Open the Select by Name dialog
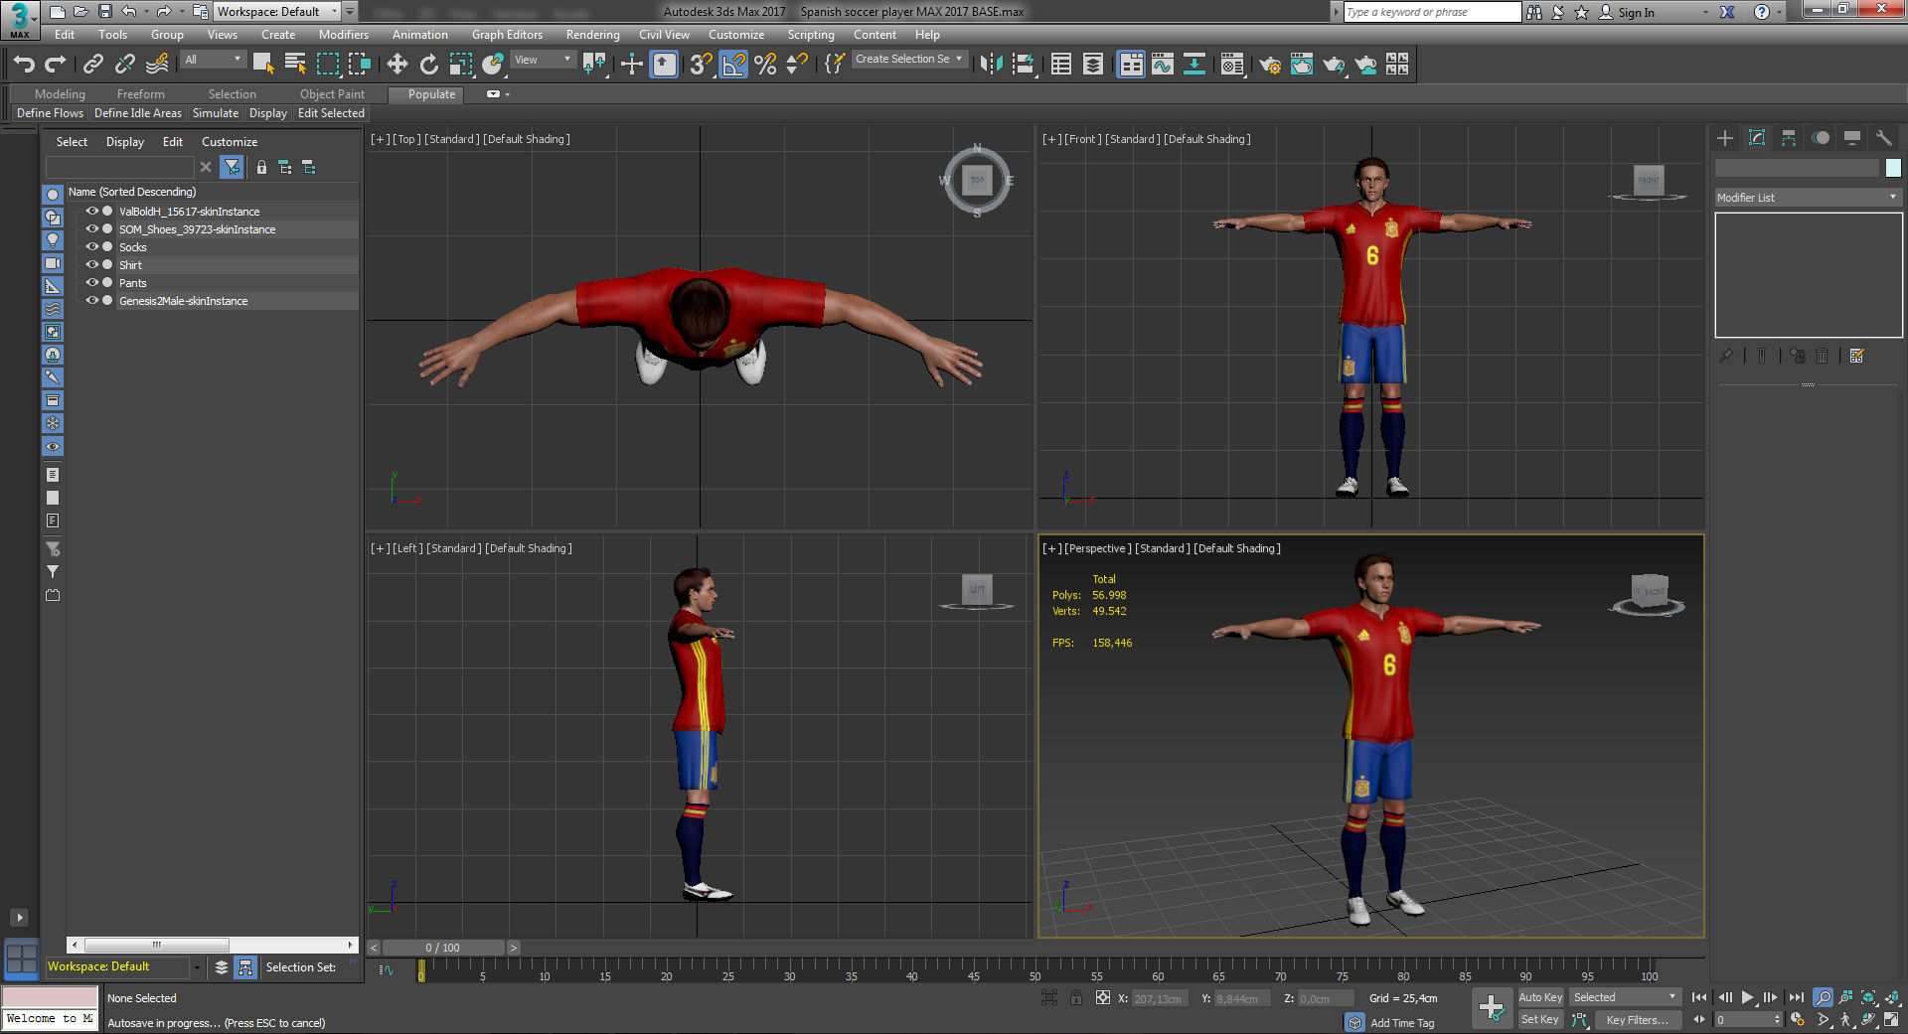1908x1034 pixels. (x=295, y=65)
